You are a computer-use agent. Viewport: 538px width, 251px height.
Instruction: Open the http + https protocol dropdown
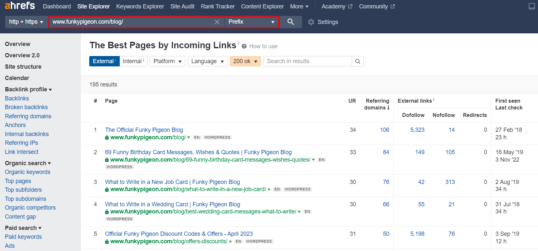26,22
